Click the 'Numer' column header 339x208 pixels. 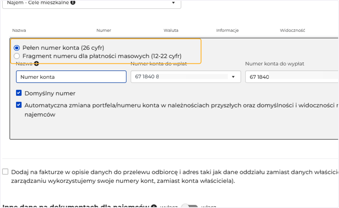click(x=104, y=30)
